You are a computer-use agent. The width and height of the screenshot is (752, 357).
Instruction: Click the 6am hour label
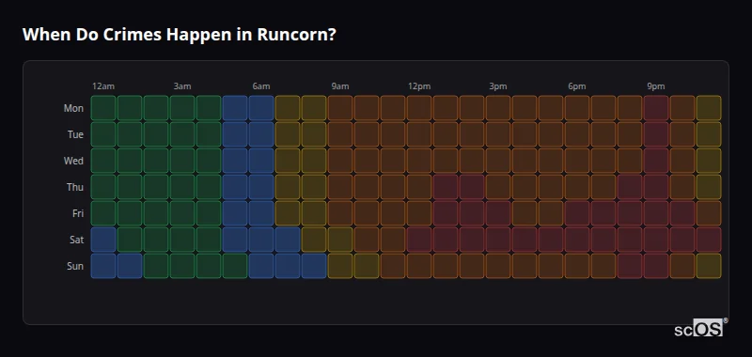coord(261,86)
